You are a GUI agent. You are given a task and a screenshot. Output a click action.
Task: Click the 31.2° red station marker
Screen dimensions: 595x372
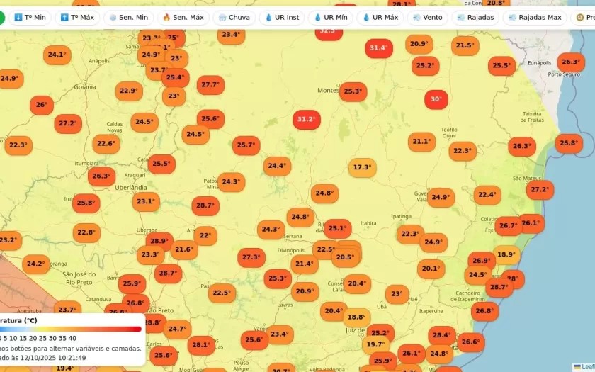pyautogui.click(x=306, y=119)
